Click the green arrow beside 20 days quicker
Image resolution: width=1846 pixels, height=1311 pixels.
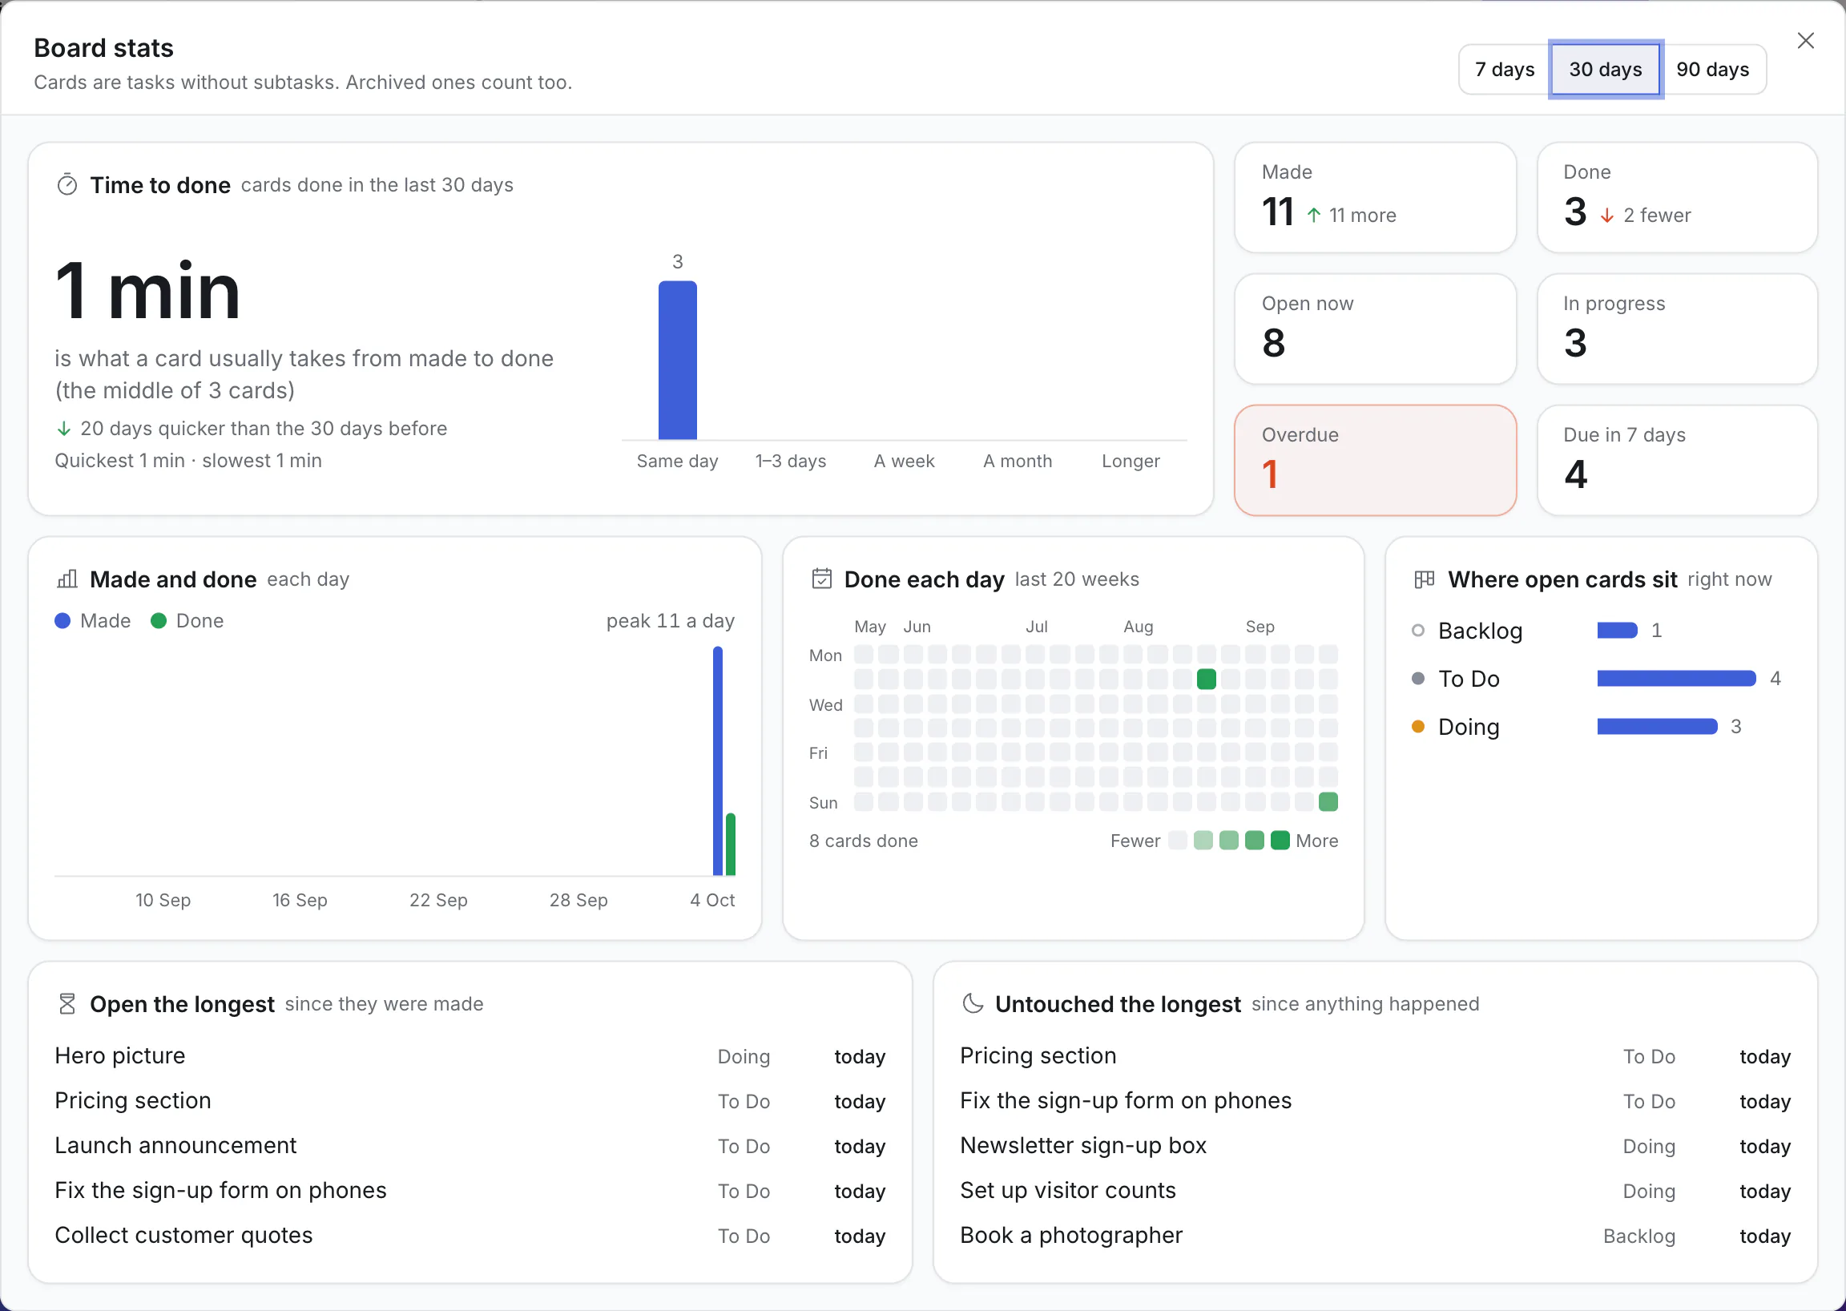tap(64, 429)
